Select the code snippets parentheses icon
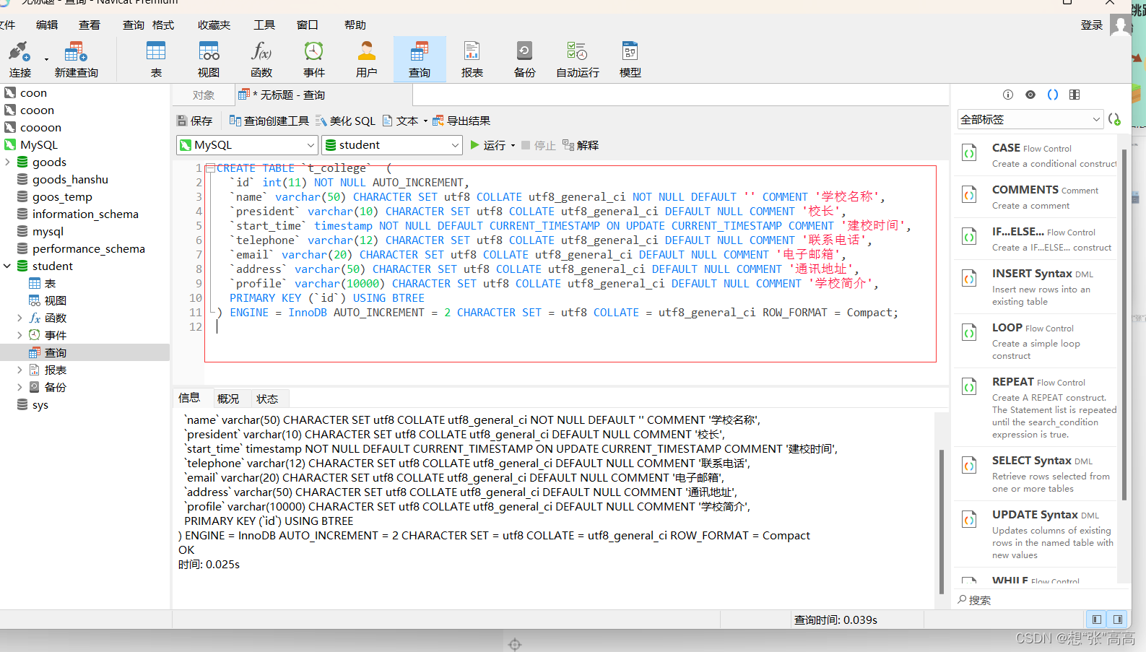The image size is (1146, 652). pos(1053,95)
